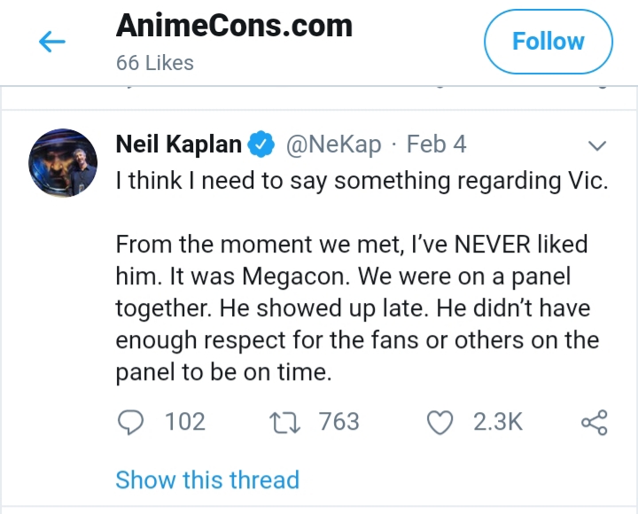Reply using the speech bubble icon

[130, 422]
